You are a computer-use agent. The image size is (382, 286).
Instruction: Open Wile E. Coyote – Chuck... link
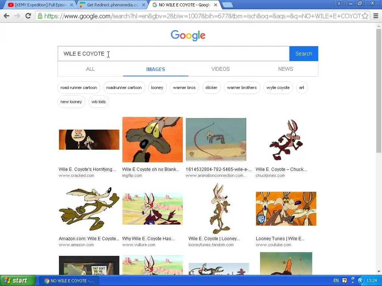(x=281, y=169)
